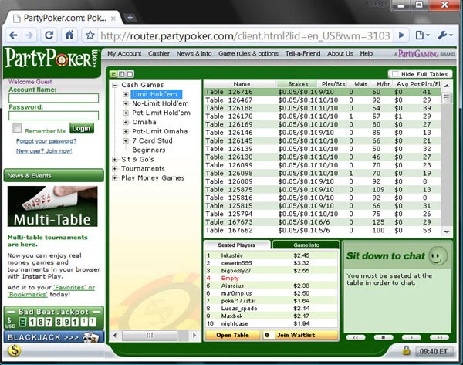Collapse the Cash Games tree node

point(114,85)
